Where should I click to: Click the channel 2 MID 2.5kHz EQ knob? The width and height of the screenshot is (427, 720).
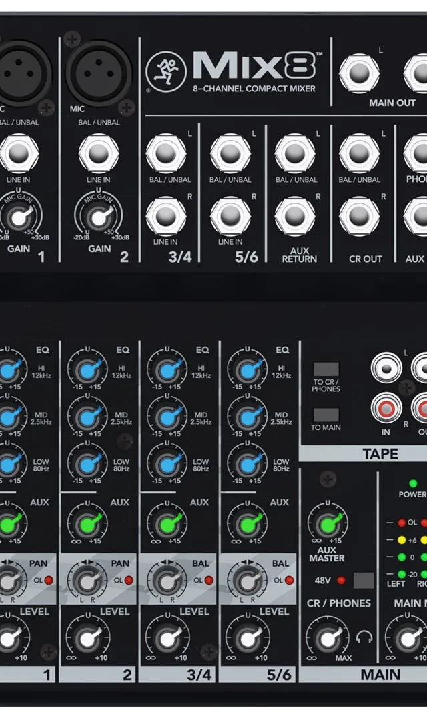click(x=87, y=417)
